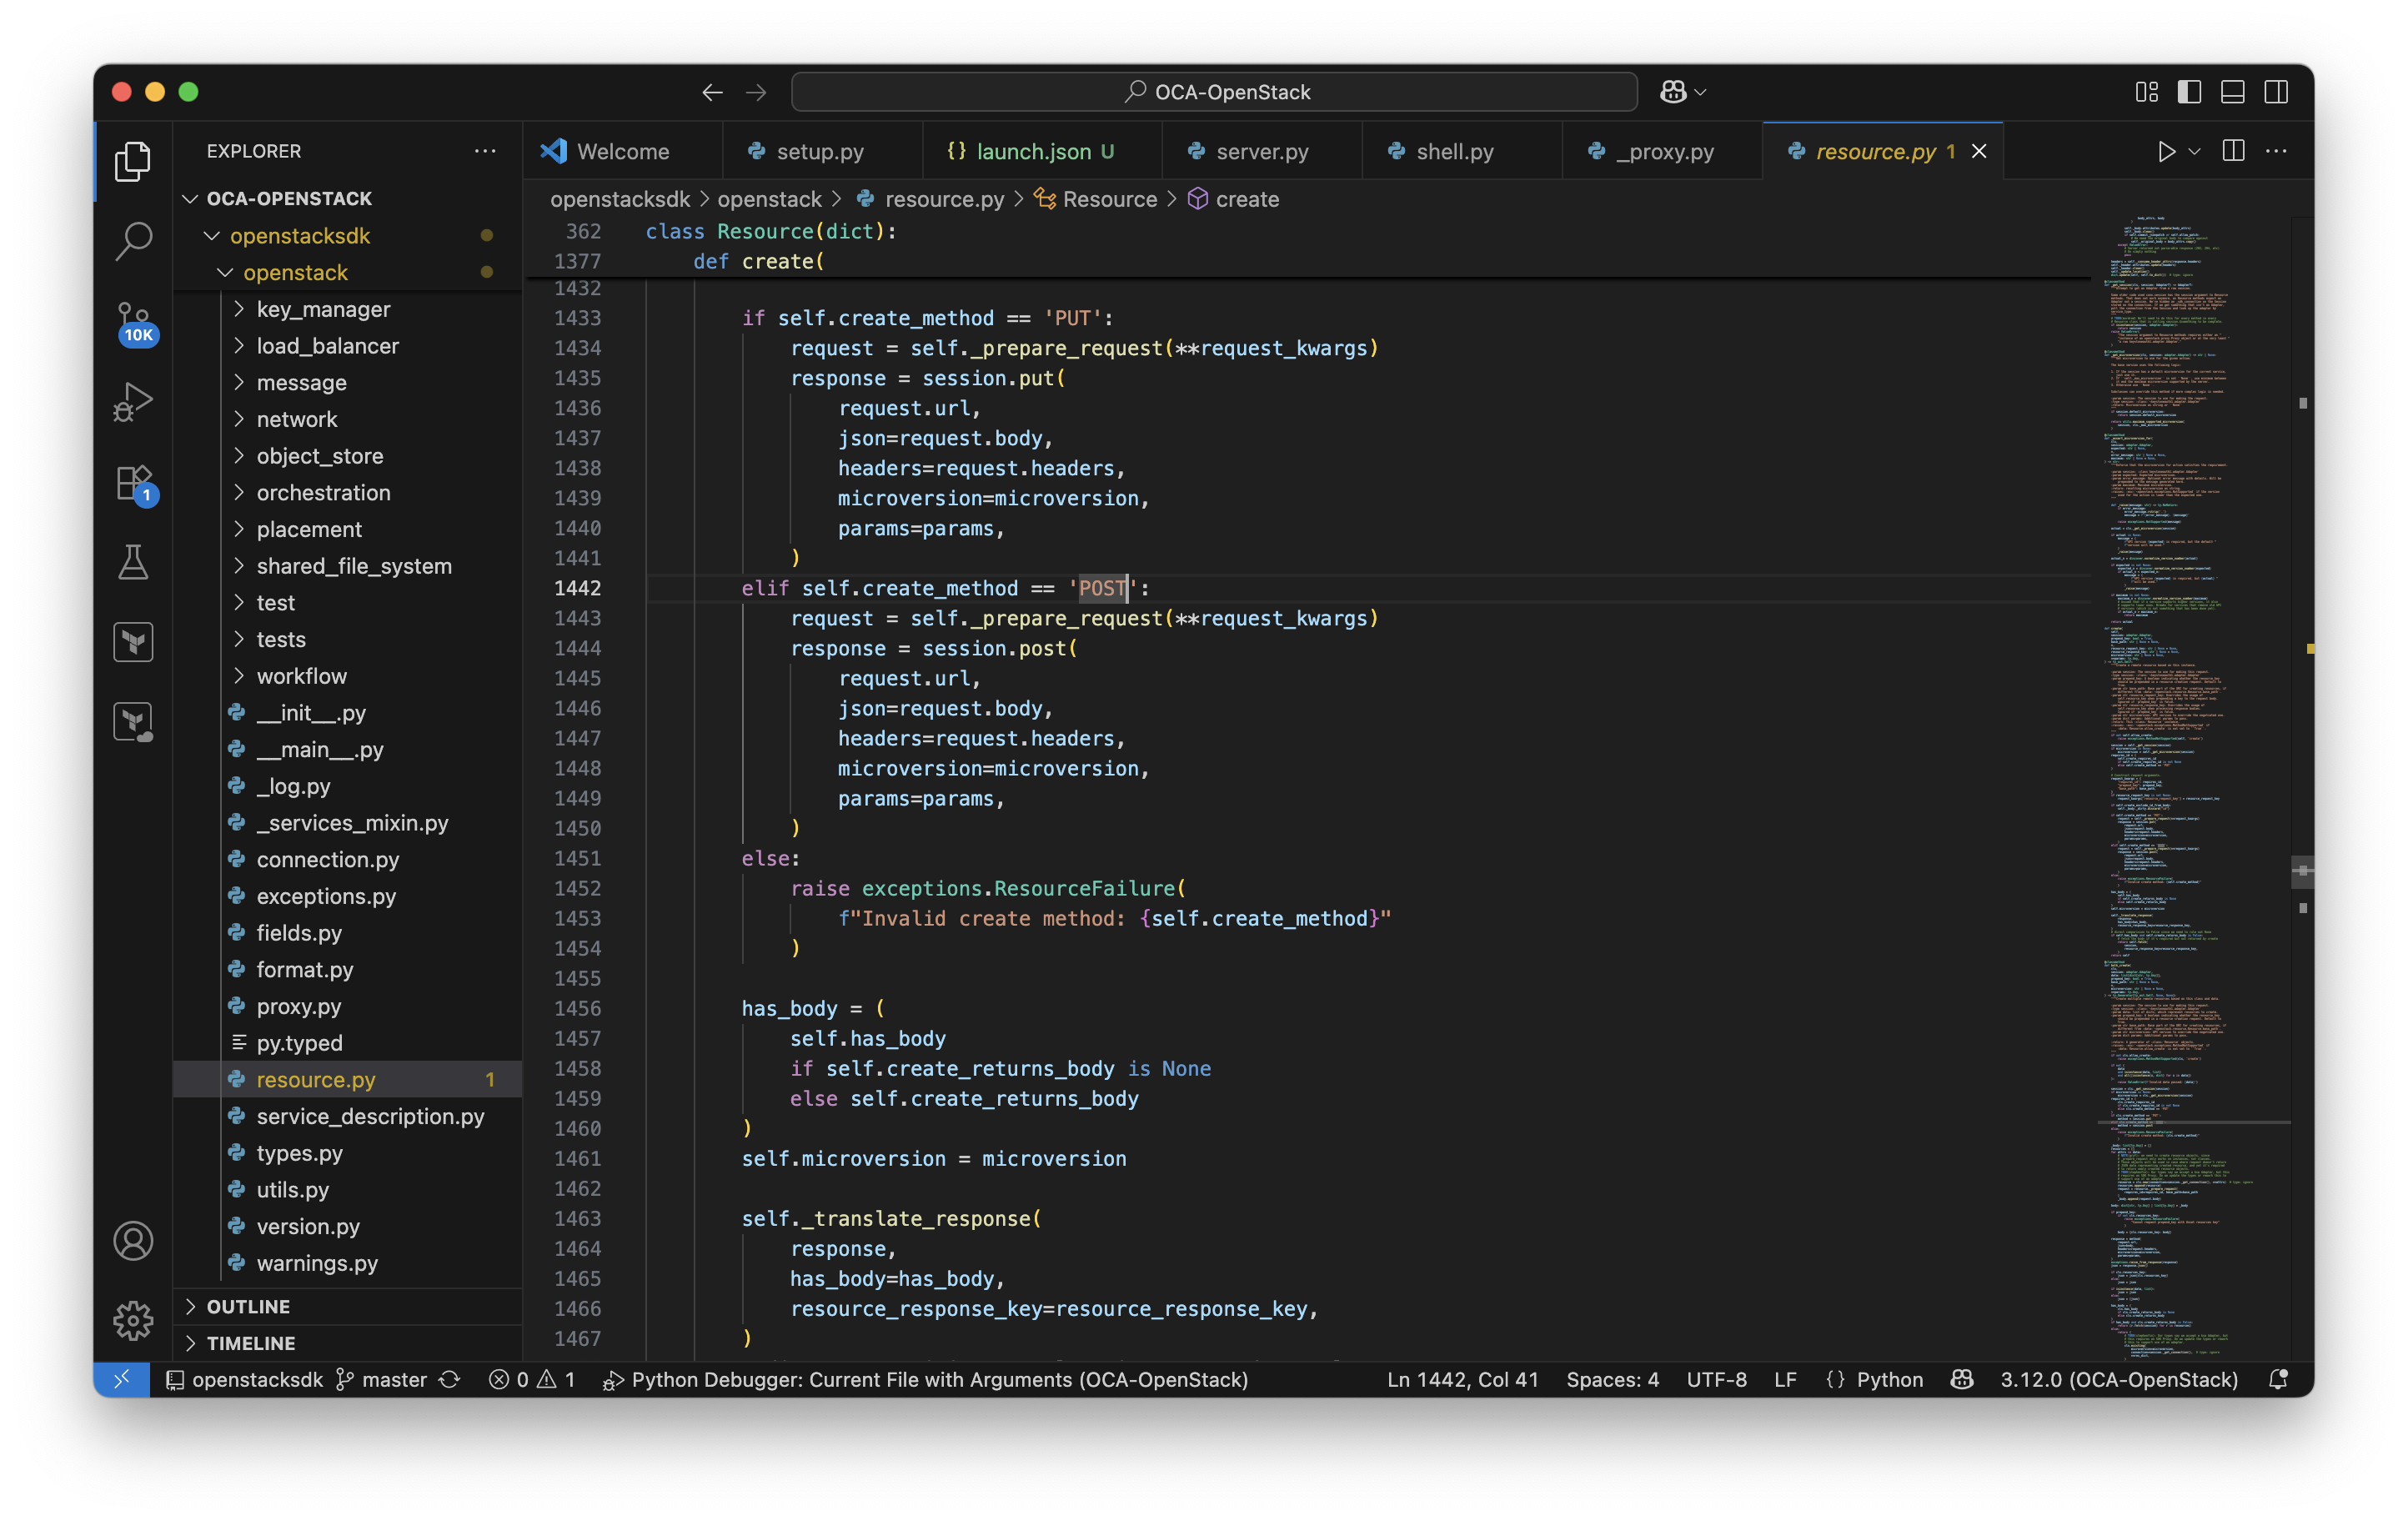Switch to the launch.json tab
The height and width of the screenshot is (1521, 2408).
point(1033,151)
